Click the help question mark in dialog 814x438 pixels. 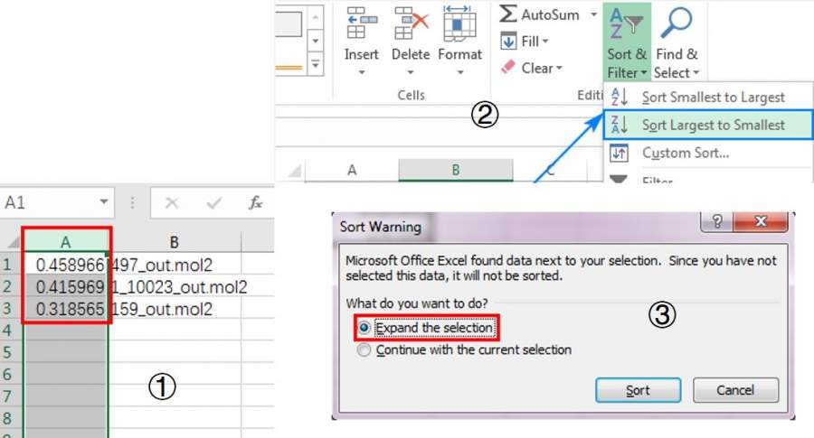[x=718, y=224]
